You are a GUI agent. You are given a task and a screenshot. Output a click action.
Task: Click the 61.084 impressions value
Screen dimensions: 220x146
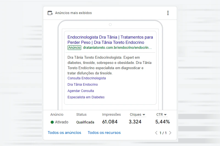point(110,122)
